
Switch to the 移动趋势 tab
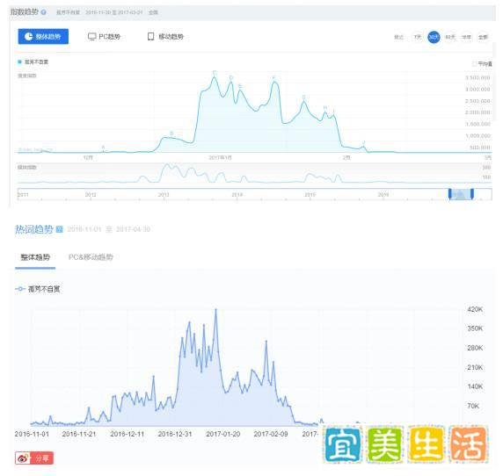[x=165, y=37]
